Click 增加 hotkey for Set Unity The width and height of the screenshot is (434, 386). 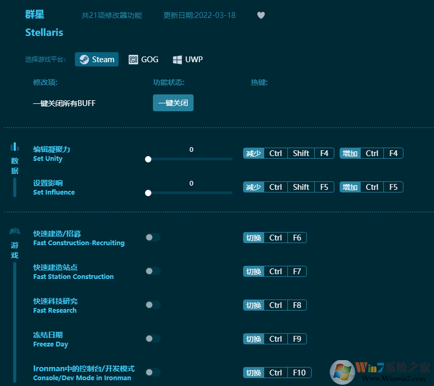point(350,153)
